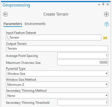Focus the Average Point Spacing field
Screen dimensions: 112x107
click(83, 56)
